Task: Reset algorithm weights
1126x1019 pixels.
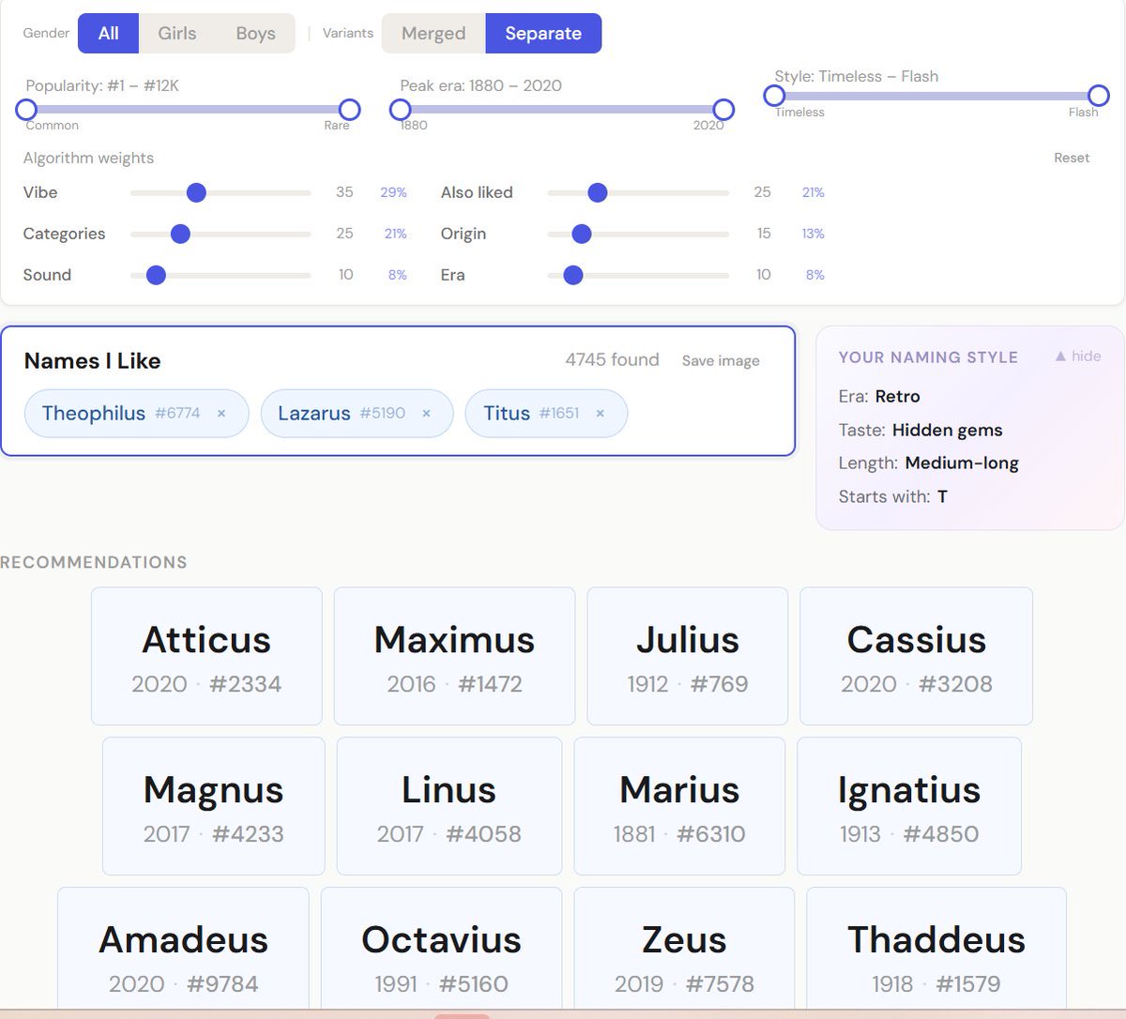Action: pyautogui.click(x=1072, y=158)
